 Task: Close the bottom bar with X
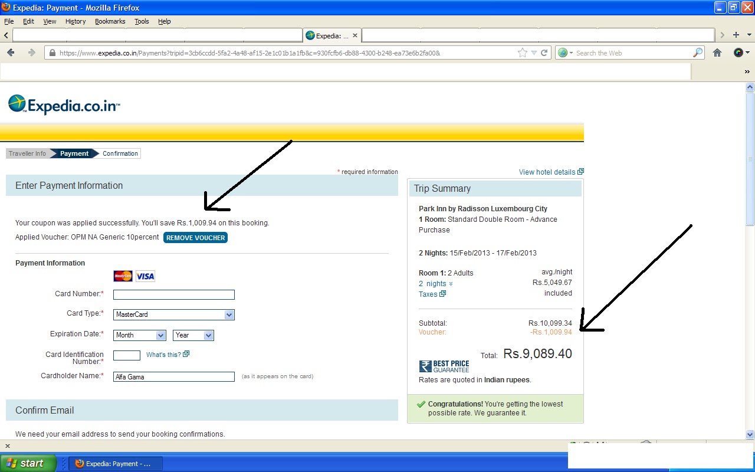click(8, 446)
